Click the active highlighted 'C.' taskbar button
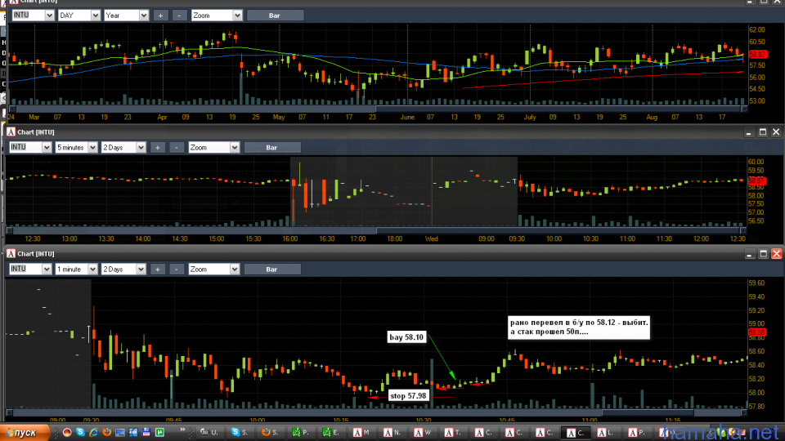 point(576,433)
